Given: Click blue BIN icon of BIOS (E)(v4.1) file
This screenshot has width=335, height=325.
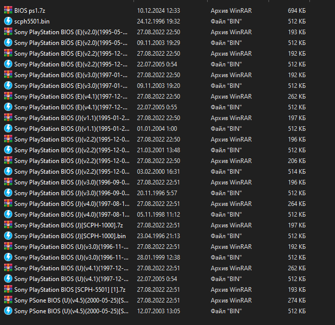Looking at the screenshot, I should 8,107.
